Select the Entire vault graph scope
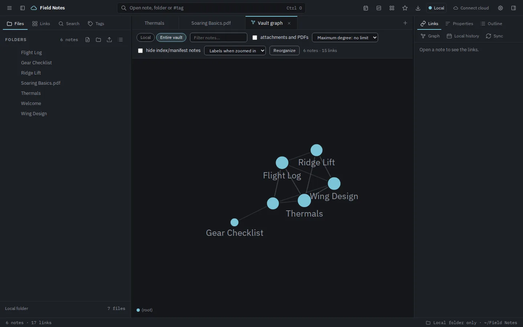Screen dimensions: 523x327 click(171, 37)
